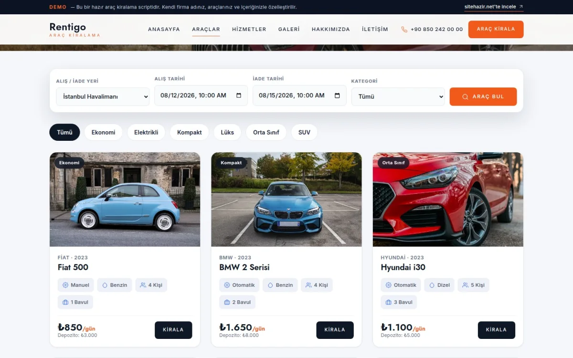
Task: Click the Fiat 500 title text
Action: [x=73, y=267]
